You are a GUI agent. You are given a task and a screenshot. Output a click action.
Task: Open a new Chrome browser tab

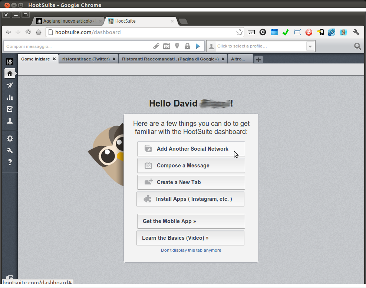(183, 21)
